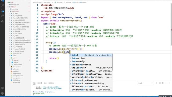The image size is (172, 97).
Task: Open the Accounts menu icon
Action: [2, 88]
